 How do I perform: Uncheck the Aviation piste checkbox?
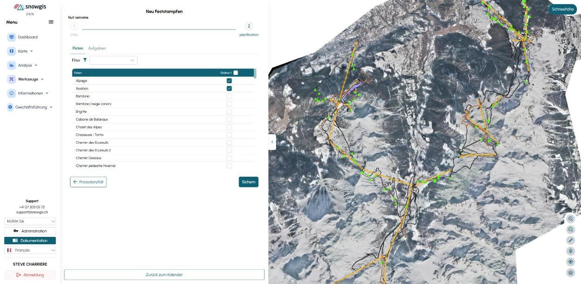pos(229,88)
